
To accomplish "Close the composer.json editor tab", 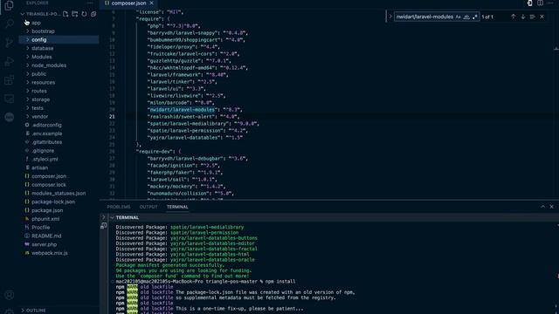I will coord(151,3).
